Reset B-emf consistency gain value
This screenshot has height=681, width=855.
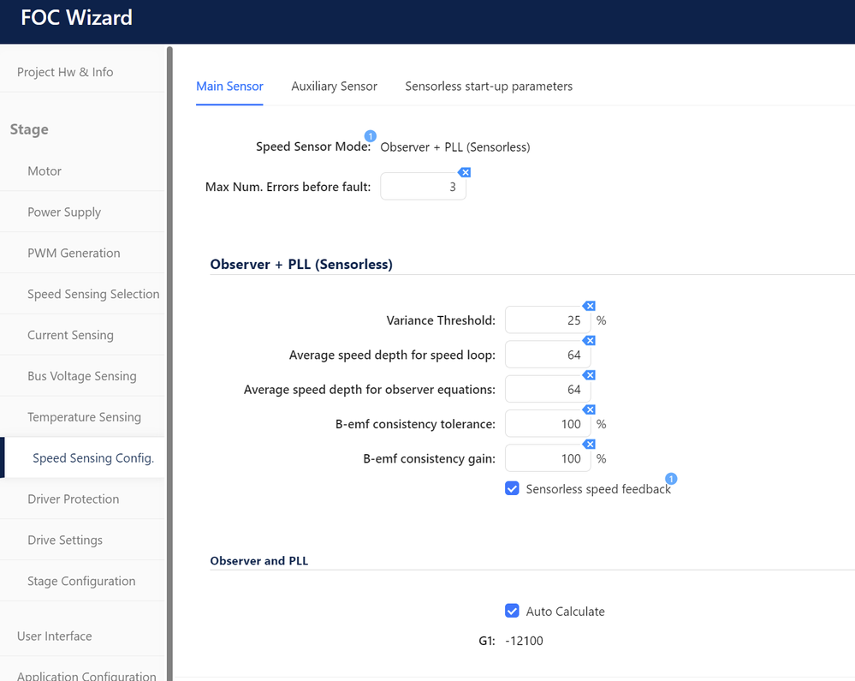589,445
